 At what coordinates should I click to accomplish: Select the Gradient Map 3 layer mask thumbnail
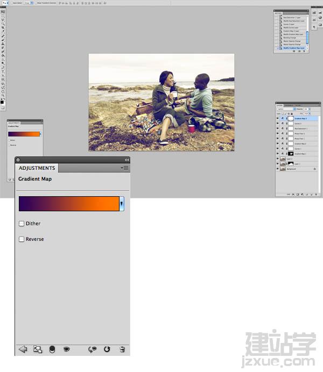291,118
